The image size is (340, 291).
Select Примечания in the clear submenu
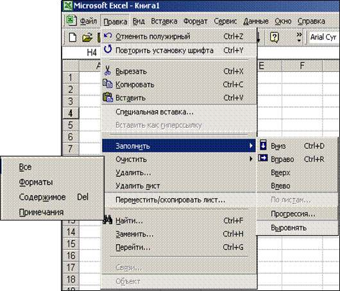coord(52,212)
